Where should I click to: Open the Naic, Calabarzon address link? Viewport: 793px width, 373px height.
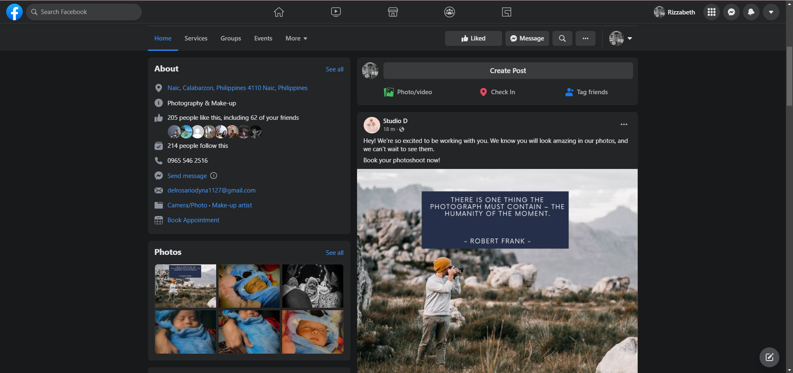pos(238,88)
